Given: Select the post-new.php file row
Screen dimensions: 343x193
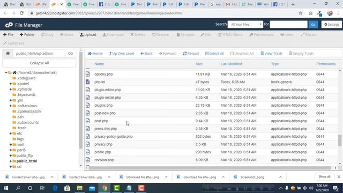Looking at the screenshot, I should coord(212,113).
